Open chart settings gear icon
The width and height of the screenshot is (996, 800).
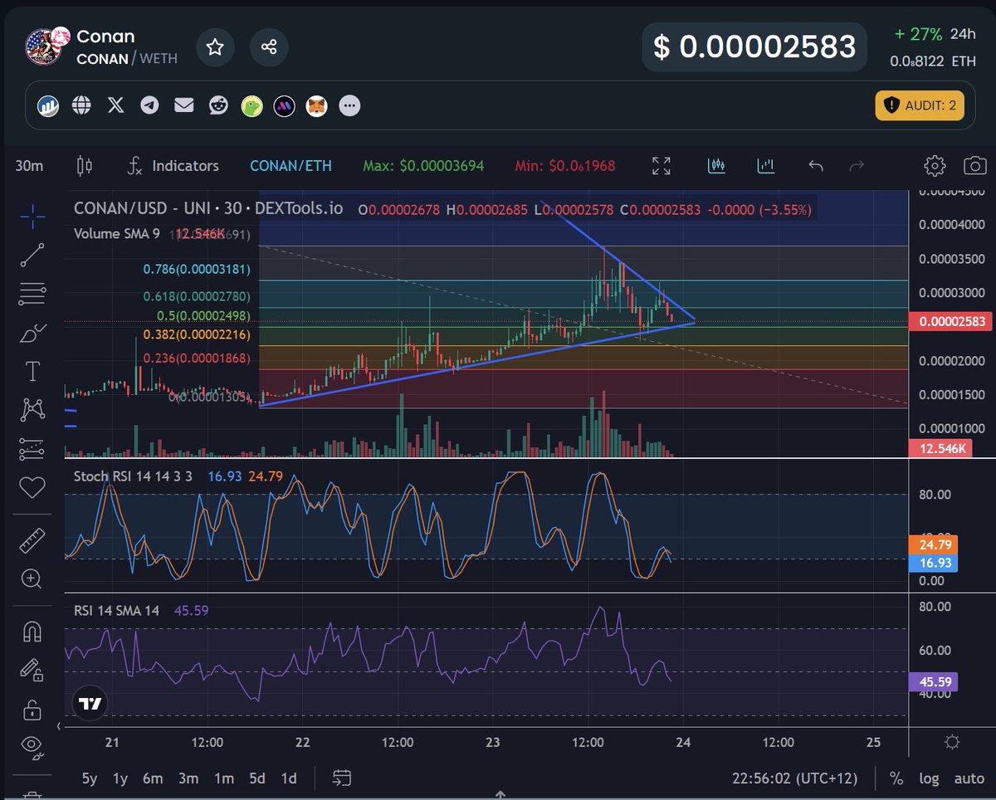[x=935, y=166]
